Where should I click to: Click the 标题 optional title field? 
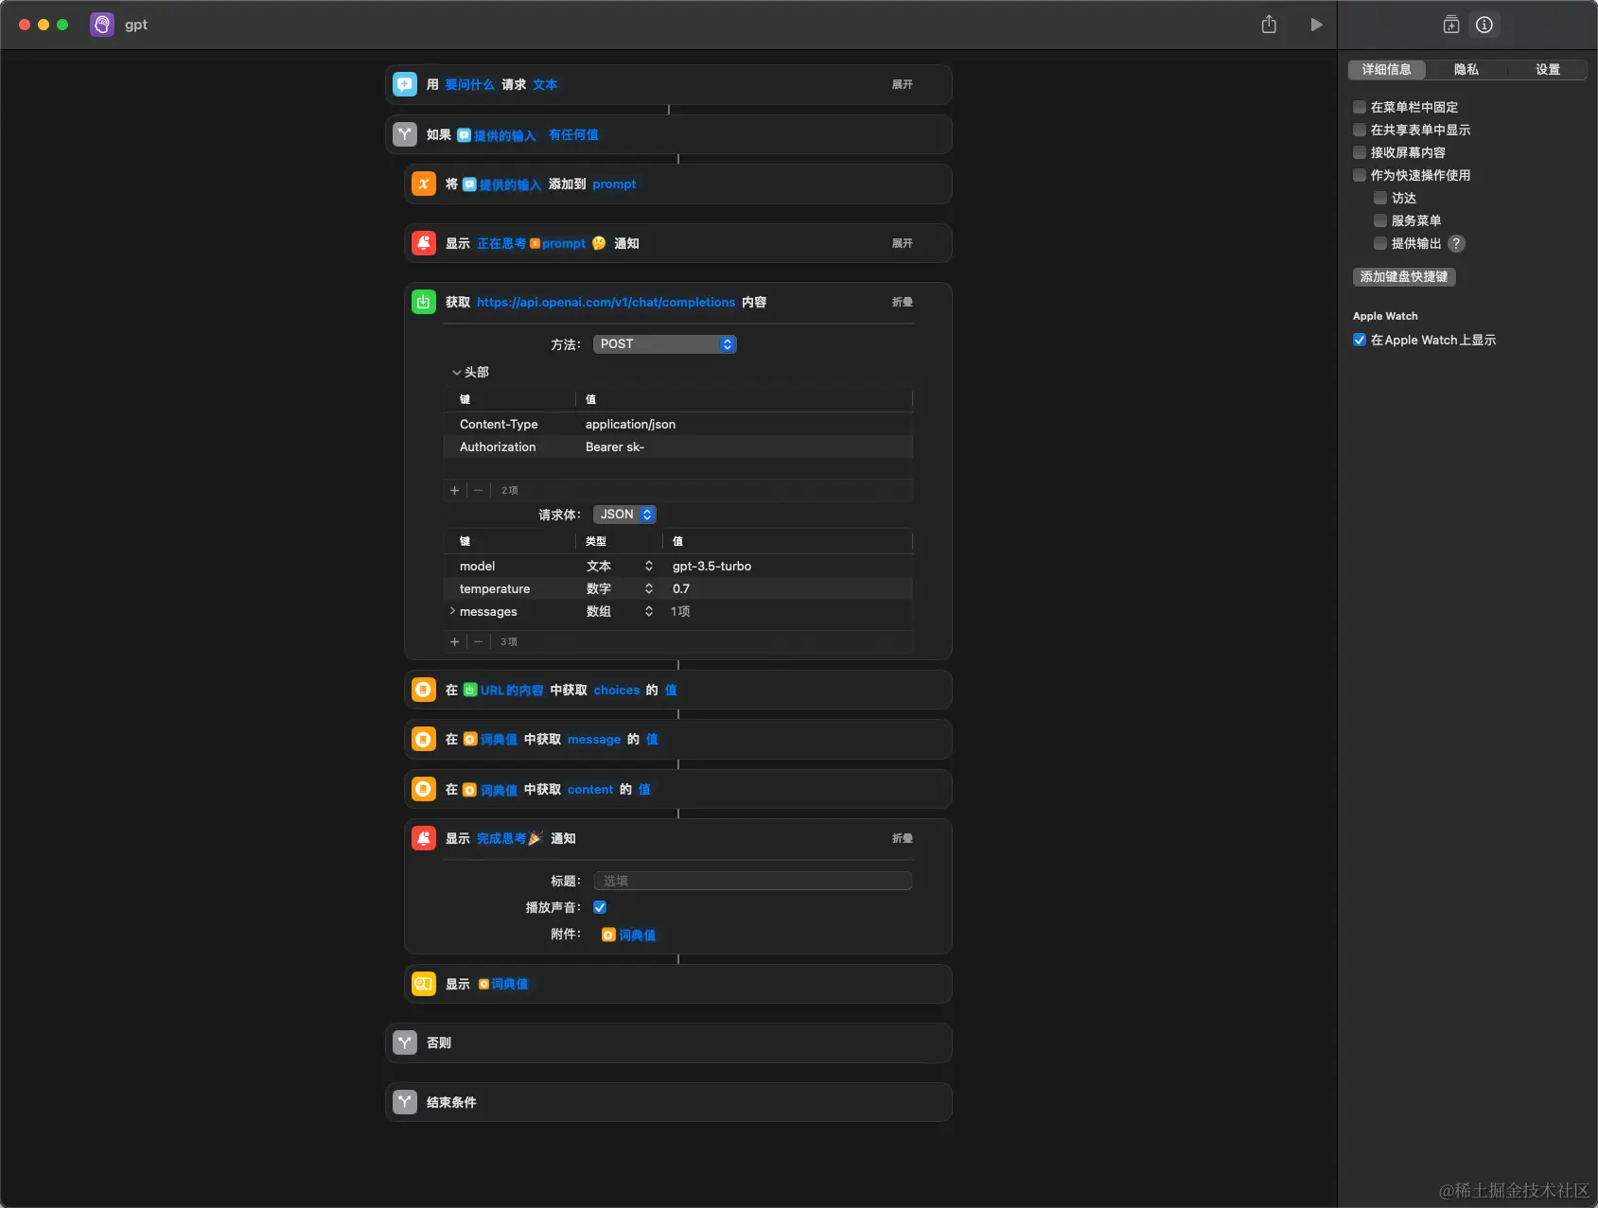[x=753, y=881]
